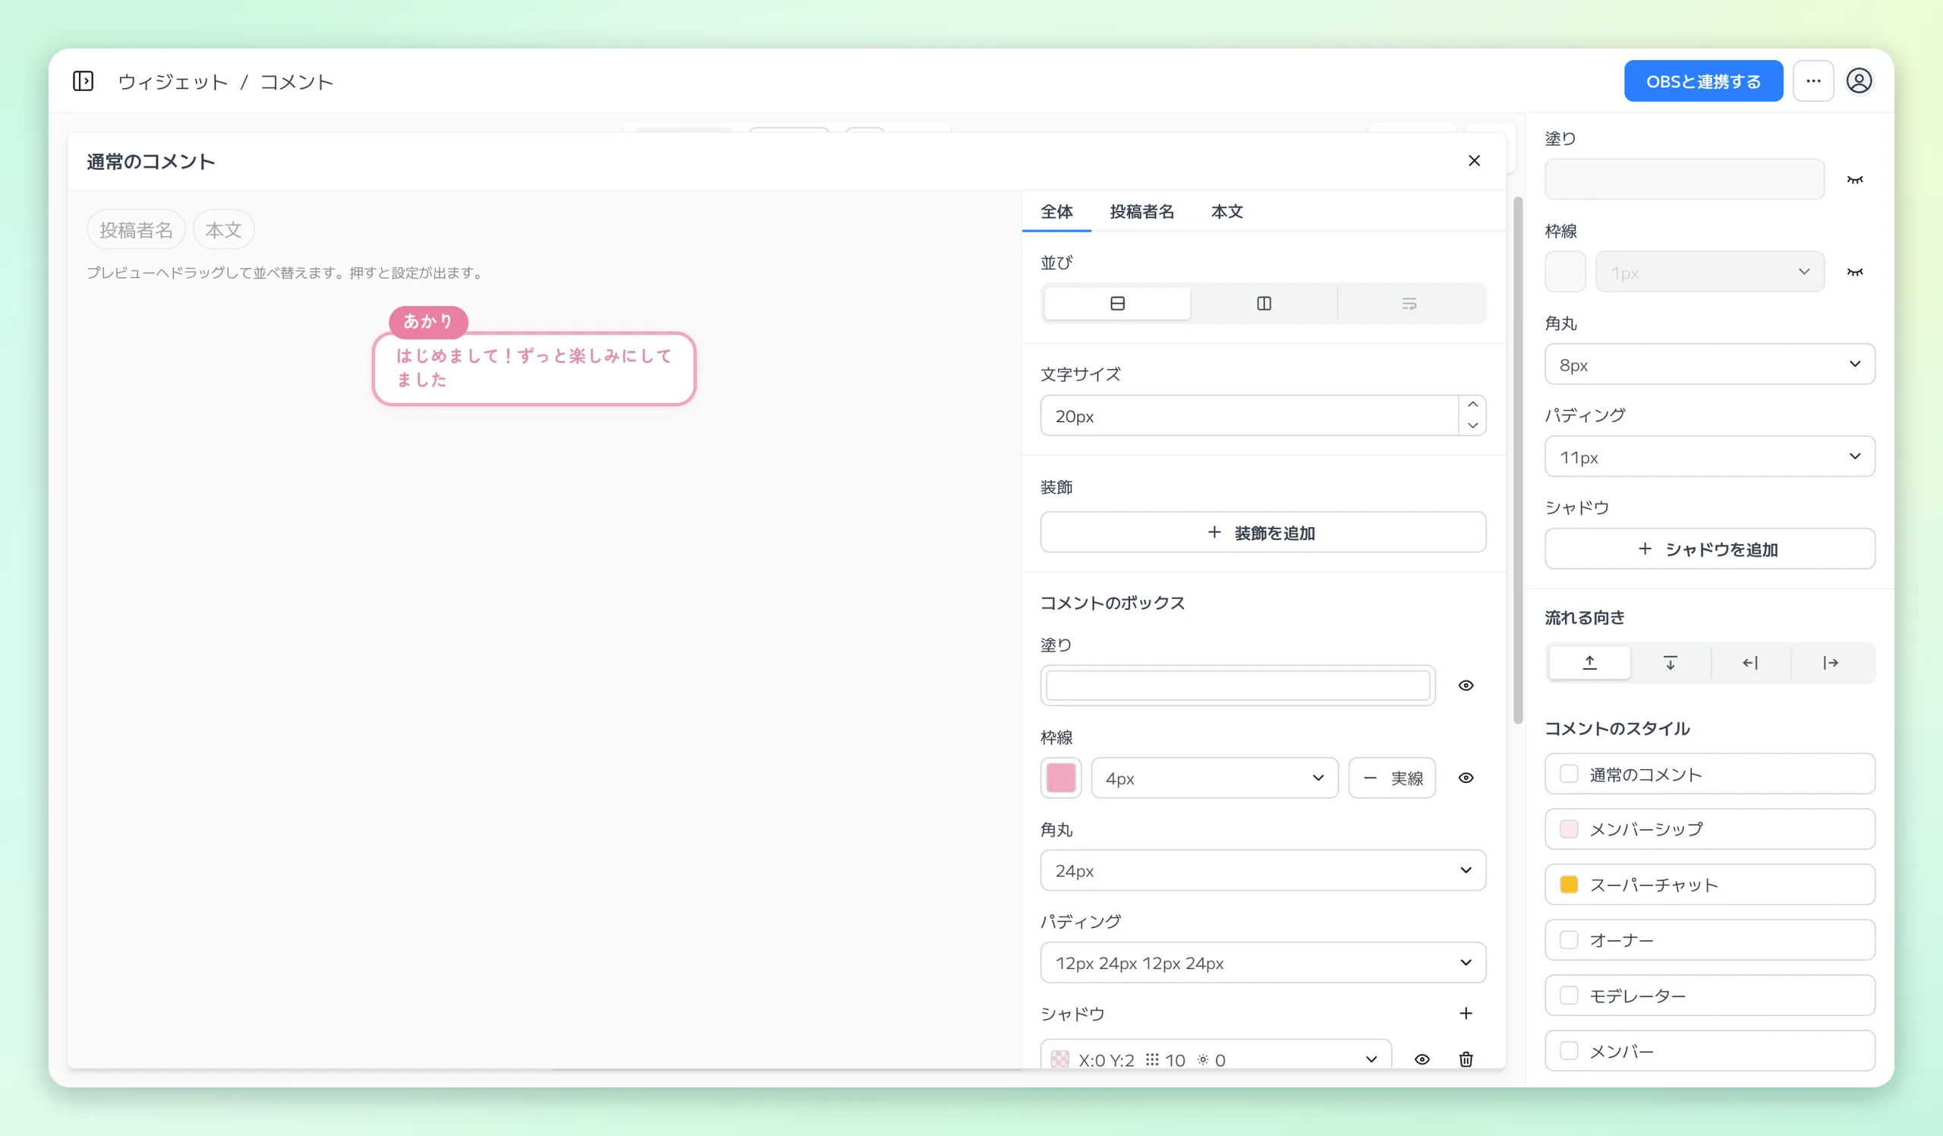Switch to the 全体 tab
This screenshot has height=1136, width=1943.
1057,211
